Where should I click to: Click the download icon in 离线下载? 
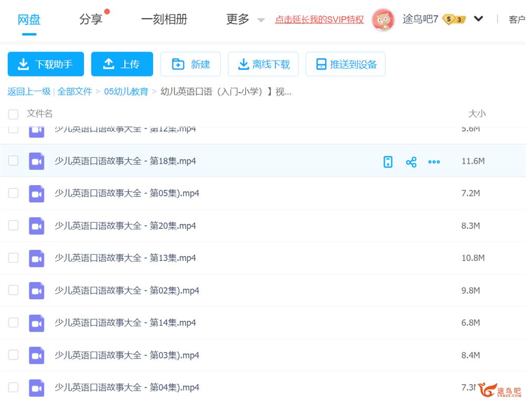pos(243,64)
